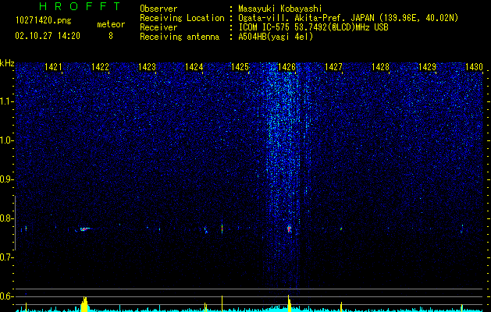Click the 'meteor' count label

pyautogui.click(x=111, y=24)
